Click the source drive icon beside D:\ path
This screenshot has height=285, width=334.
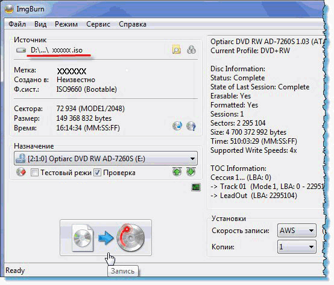(x=21, y=50)
